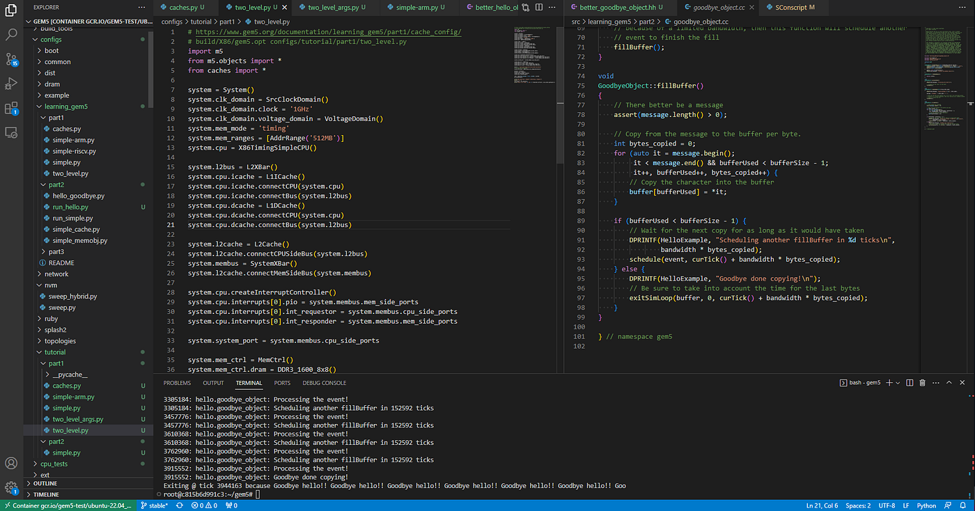
Task: Maximize the terminal panel with chevron
Action: 949,383
